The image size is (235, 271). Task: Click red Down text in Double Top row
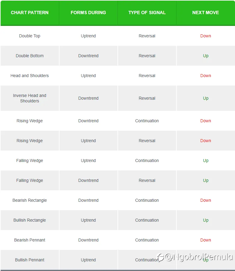point(206,36)
